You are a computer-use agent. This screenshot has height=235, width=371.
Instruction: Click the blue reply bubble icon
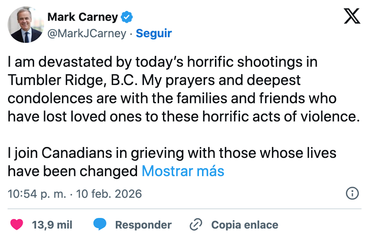[100, 224]
